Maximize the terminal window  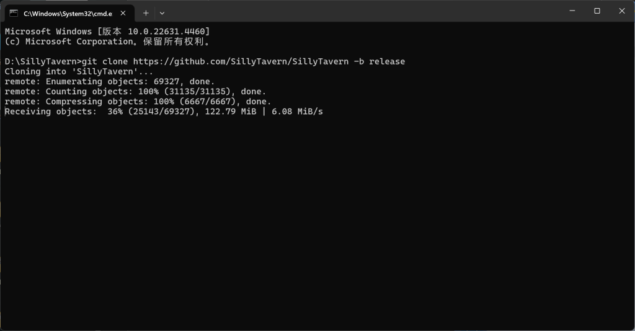point(597,11)
